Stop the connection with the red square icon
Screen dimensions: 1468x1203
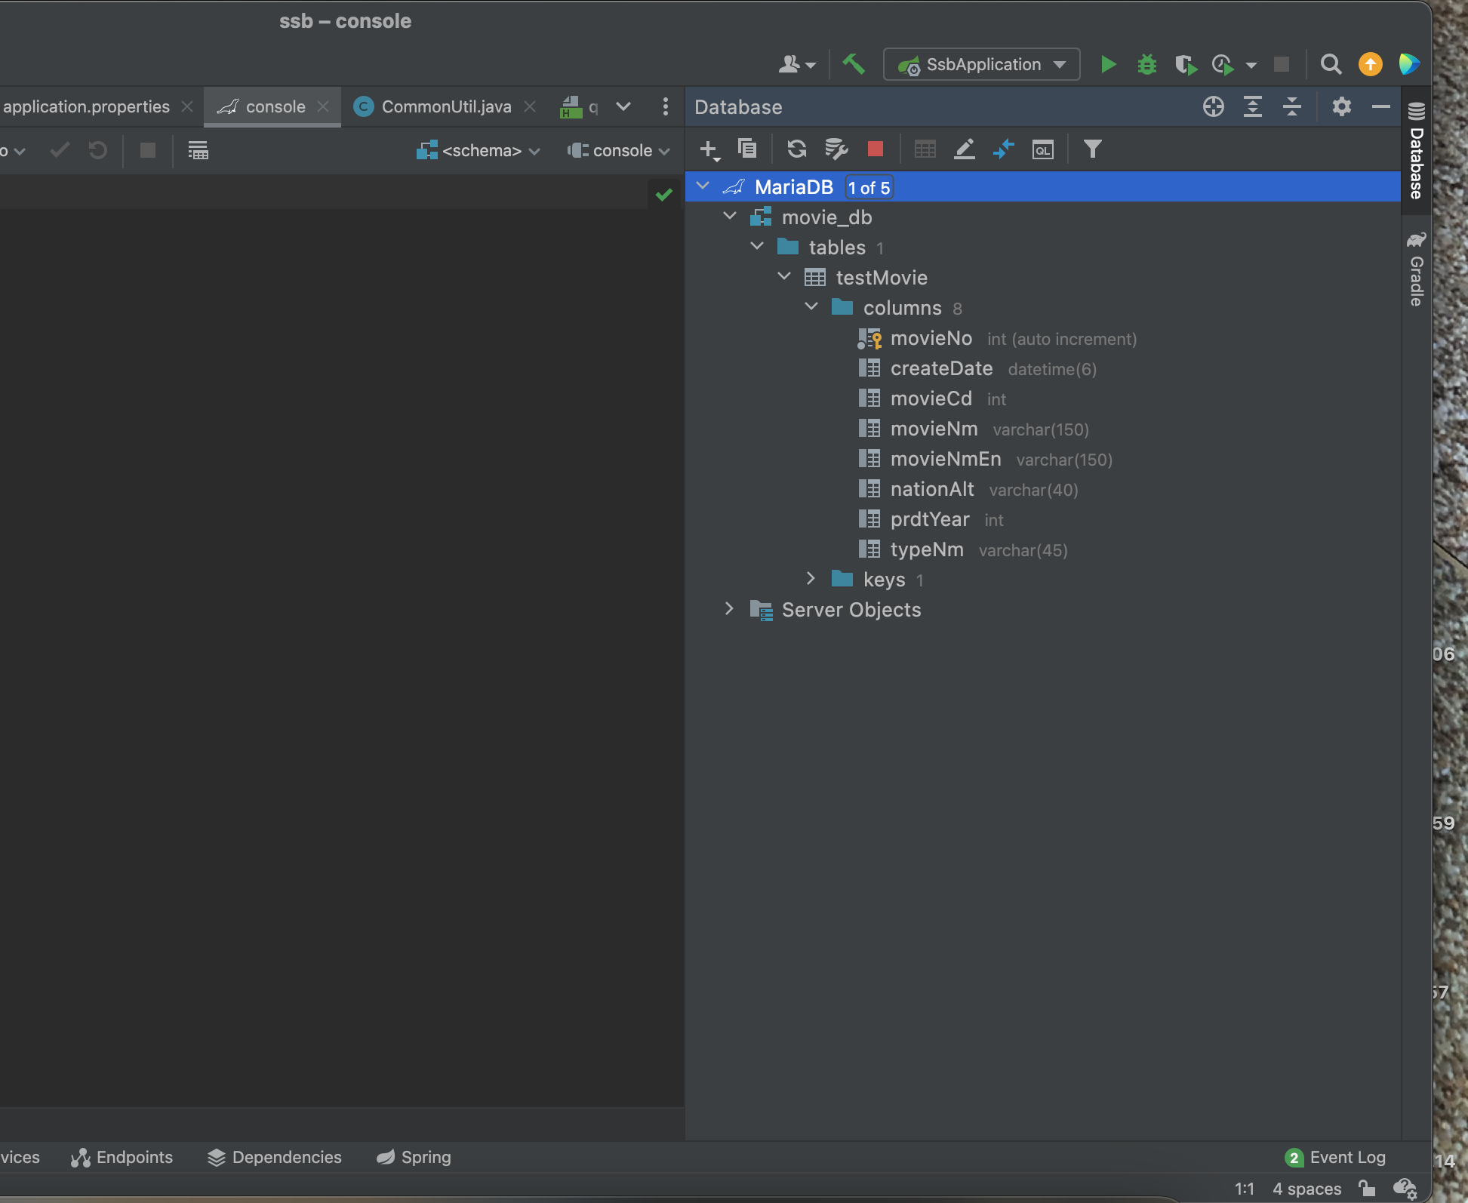coord(875,149)
